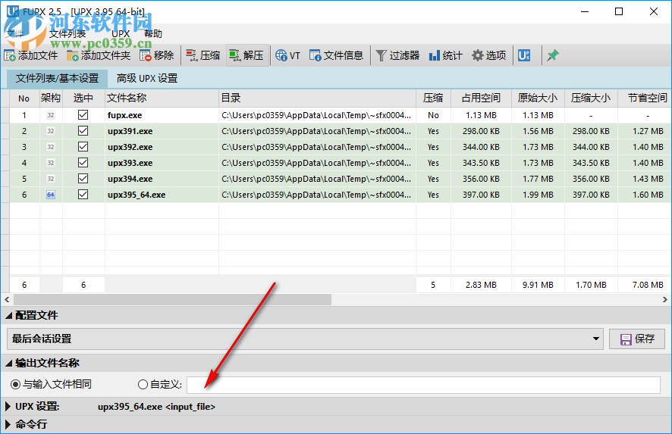Screen dimensions: 672x434
Task: Show the 统计 statistics chart
Action: (x=446, y=55)
